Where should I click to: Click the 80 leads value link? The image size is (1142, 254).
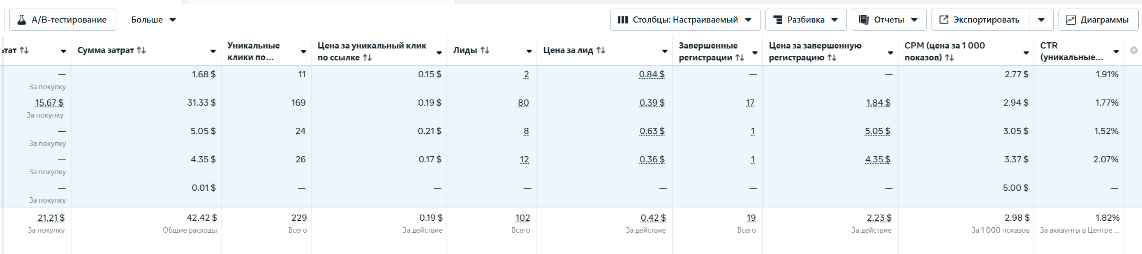pos(523,103)
